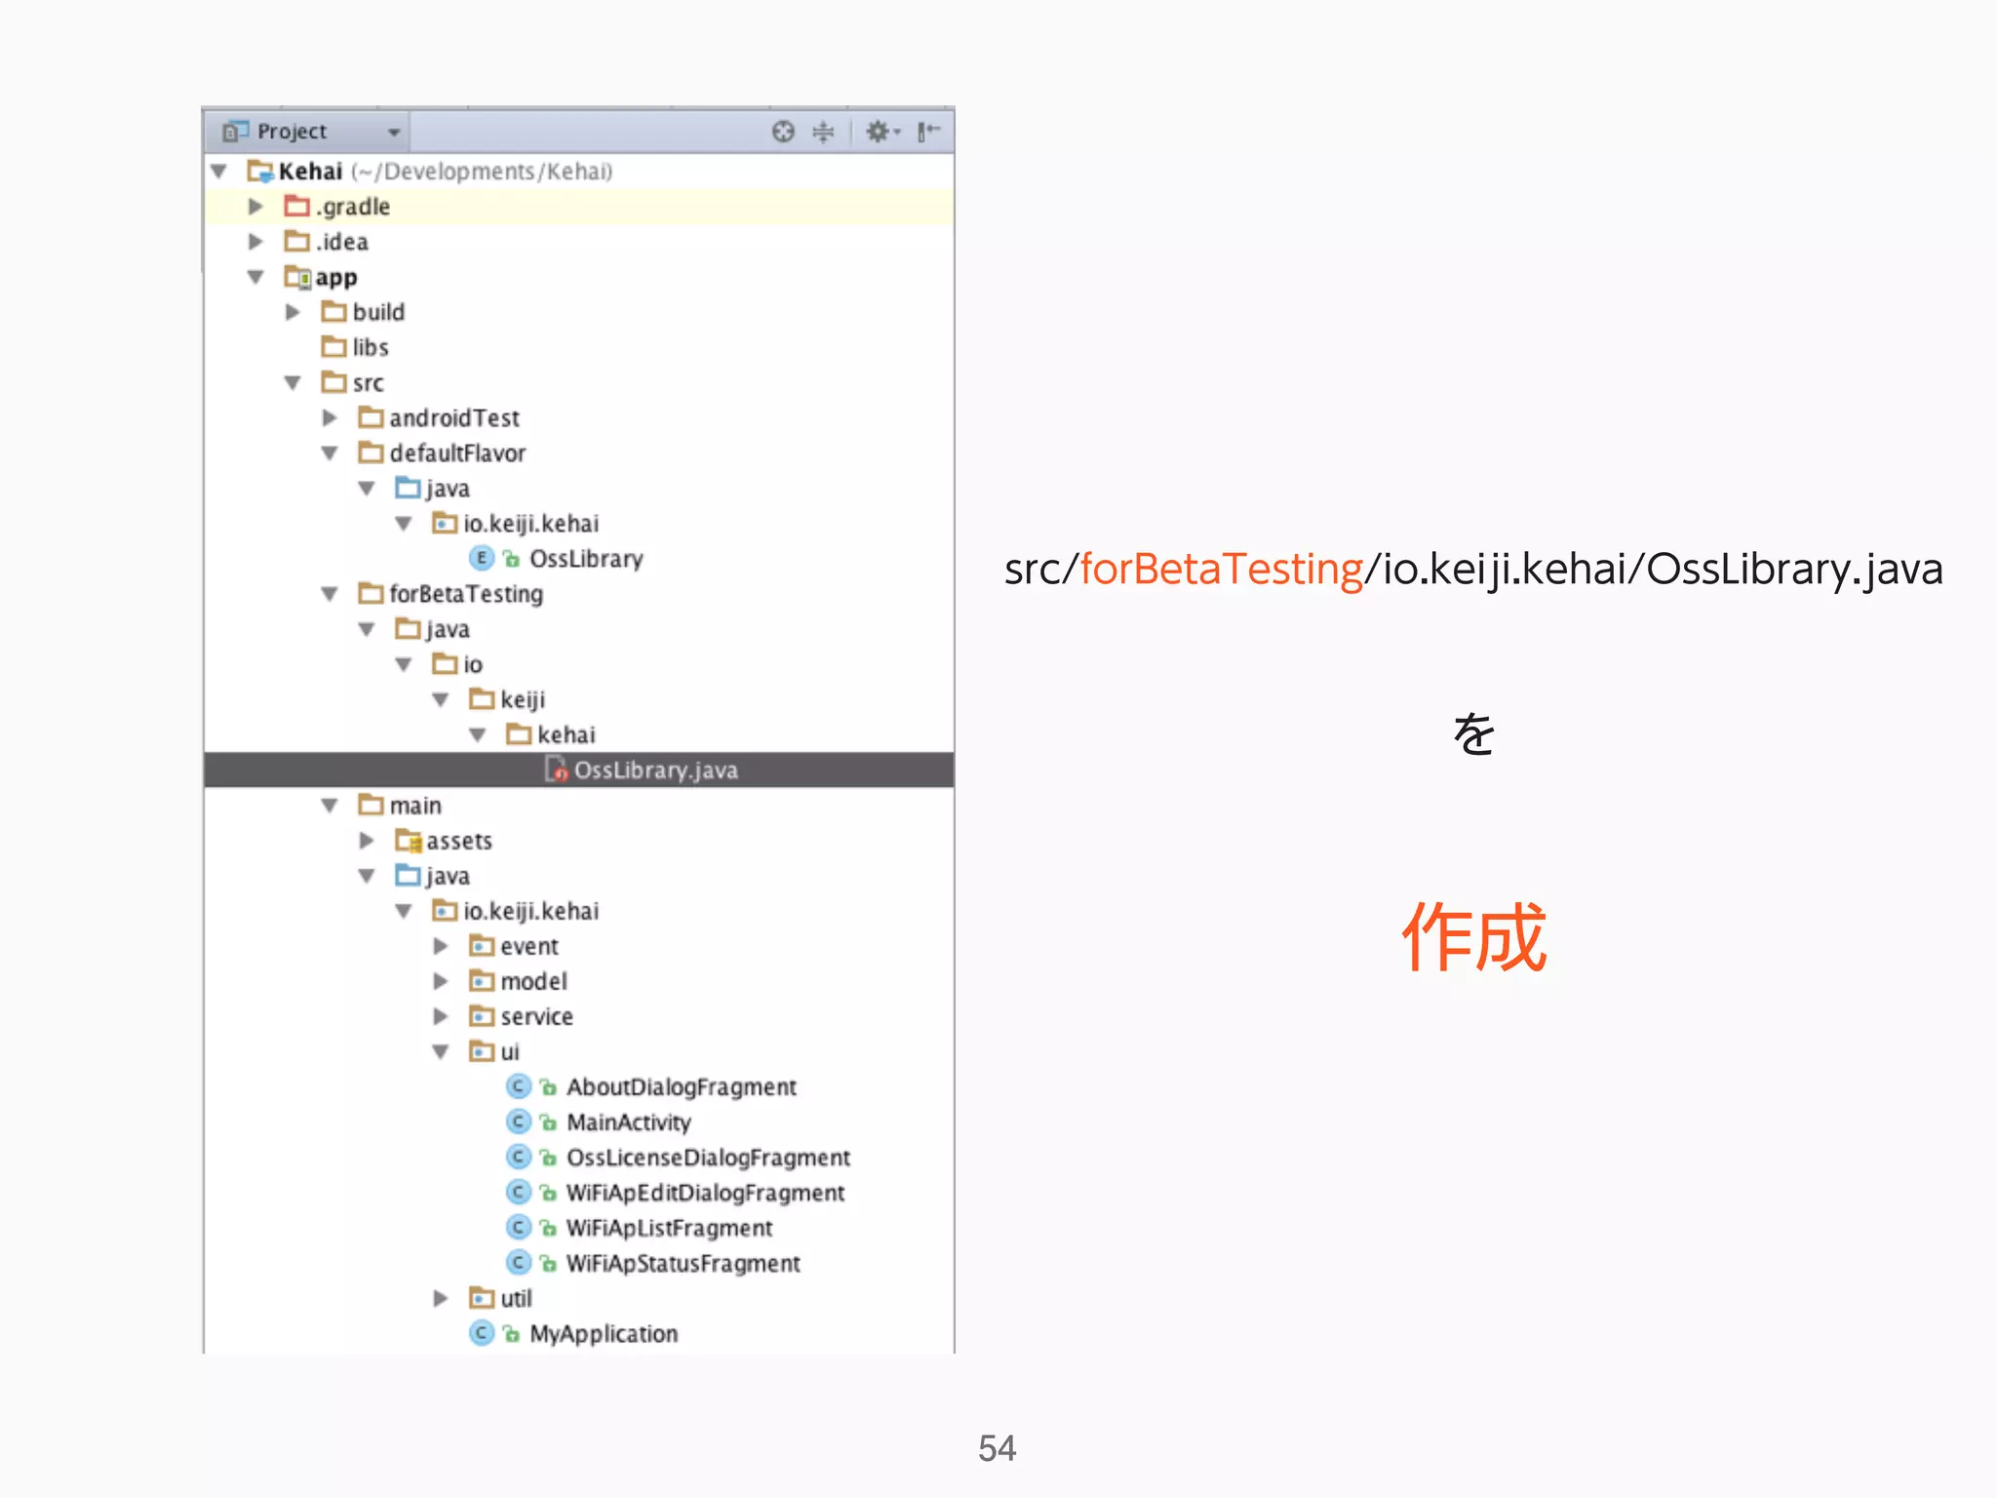Collapse the src folder arrow
Screen dimensions: 1997x1498
pyautogui.click(x=294, y=383)
